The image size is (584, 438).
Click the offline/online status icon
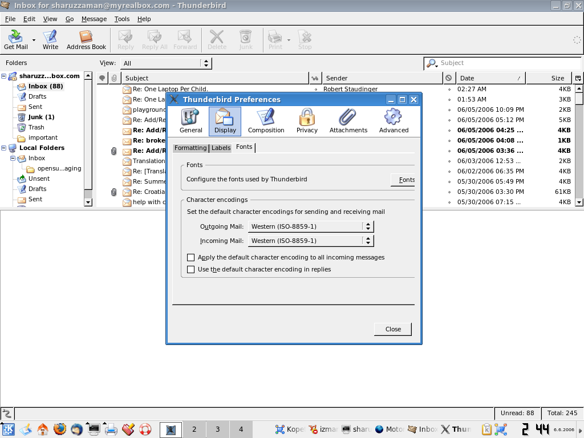[x=7, y=413]
